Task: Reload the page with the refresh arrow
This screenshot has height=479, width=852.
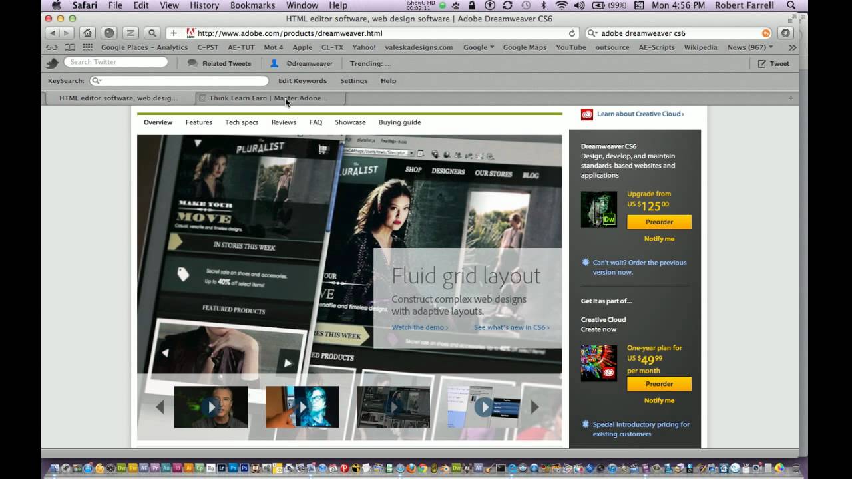Action: point(572,33)
